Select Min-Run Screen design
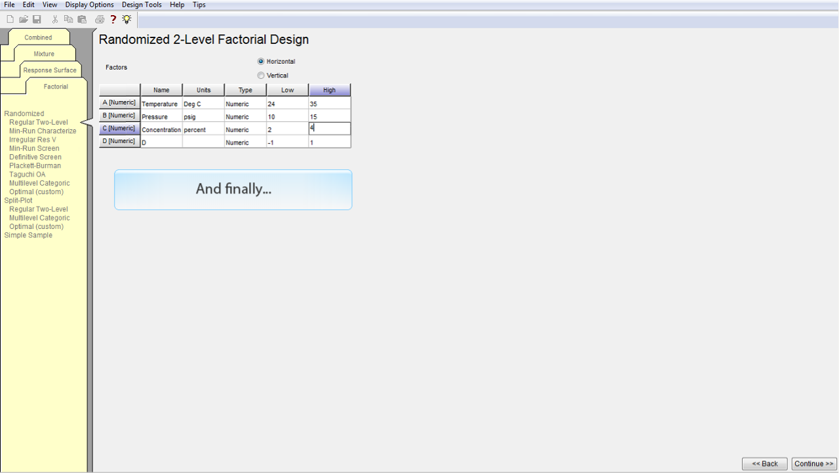Viewport: 839px width, 473px height. 34,148
